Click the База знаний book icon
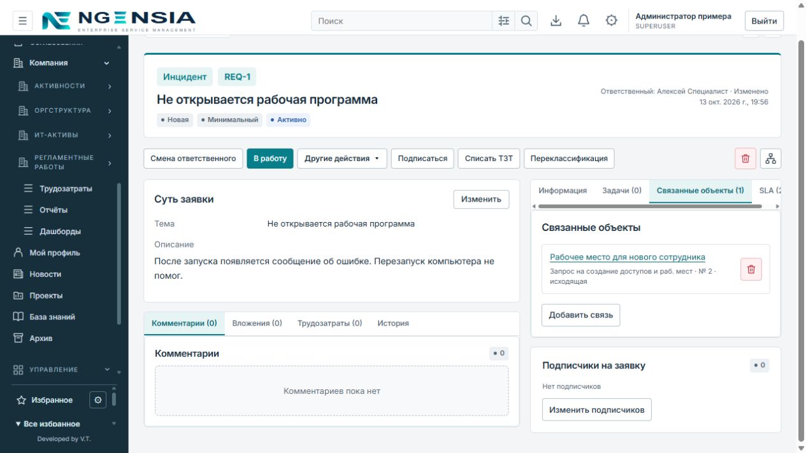 [x=18, y=317]
